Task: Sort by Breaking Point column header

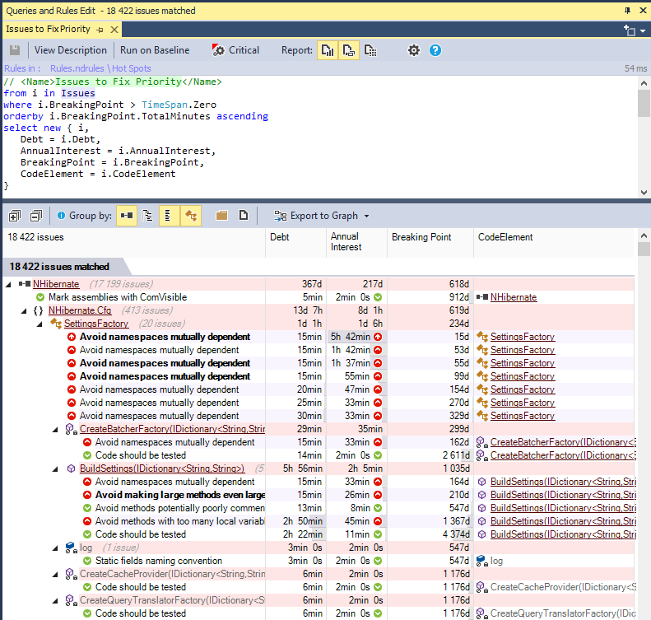Action: click(430, 242)
